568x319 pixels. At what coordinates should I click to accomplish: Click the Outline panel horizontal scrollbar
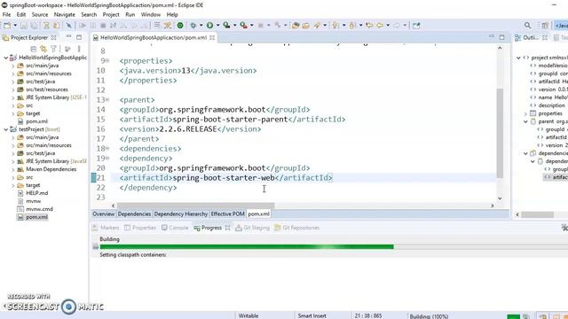(x=538, y=214)
